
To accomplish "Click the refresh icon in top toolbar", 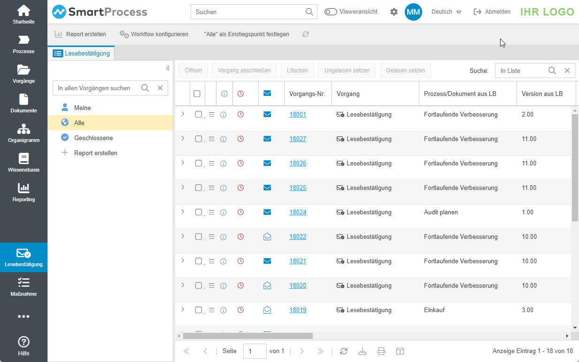I will (306, 34).
